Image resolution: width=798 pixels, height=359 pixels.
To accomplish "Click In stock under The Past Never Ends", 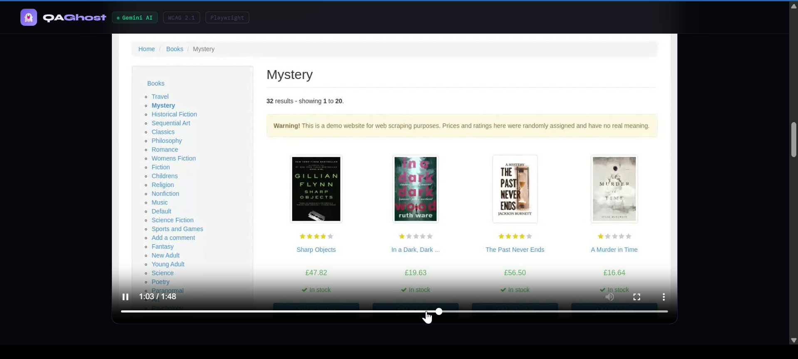I will [x=515, y=290].
